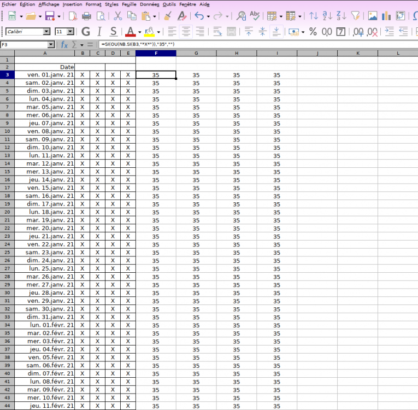Open the Paste options dropdown arrow
Screen dimensions: 418x410
coord(155,16)
